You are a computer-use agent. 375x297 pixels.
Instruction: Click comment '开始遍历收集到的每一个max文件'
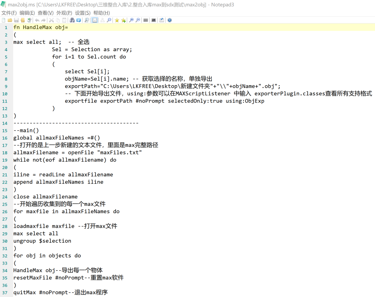[62, 204]
